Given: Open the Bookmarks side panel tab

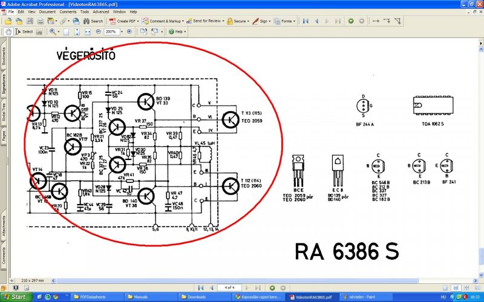Looking at the screenshot, I should [x=4, y=56].
